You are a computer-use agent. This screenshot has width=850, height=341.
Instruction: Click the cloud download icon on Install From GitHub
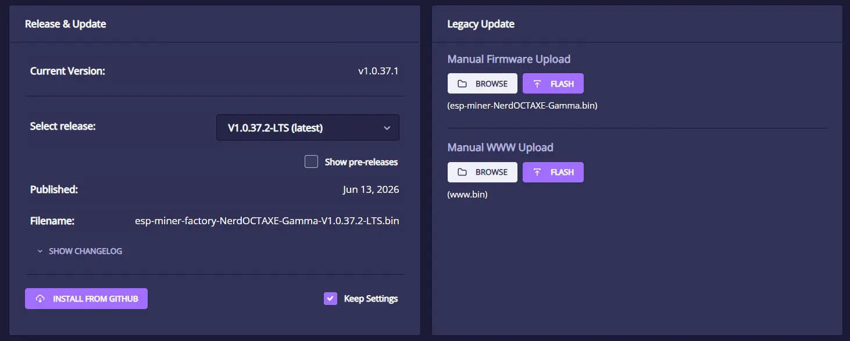(40, 299)
